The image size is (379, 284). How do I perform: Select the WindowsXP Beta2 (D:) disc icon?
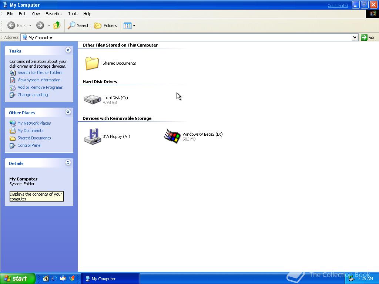[x=172, y=136]
